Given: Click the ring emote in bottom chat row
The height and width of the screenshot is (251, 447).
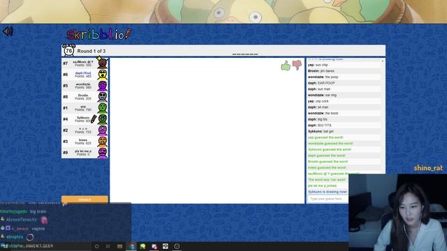Looking at the screenshot, I should coord(30,237).
